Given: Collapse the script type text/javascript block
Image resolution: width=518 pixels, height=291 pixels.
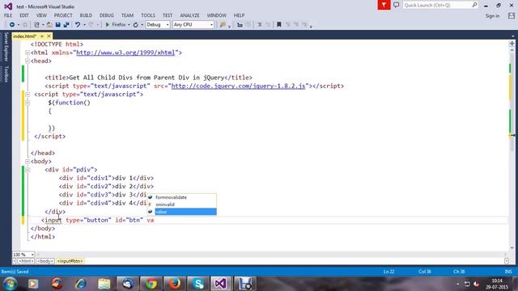Looking at the screenshot, I should tap(28, 95).
